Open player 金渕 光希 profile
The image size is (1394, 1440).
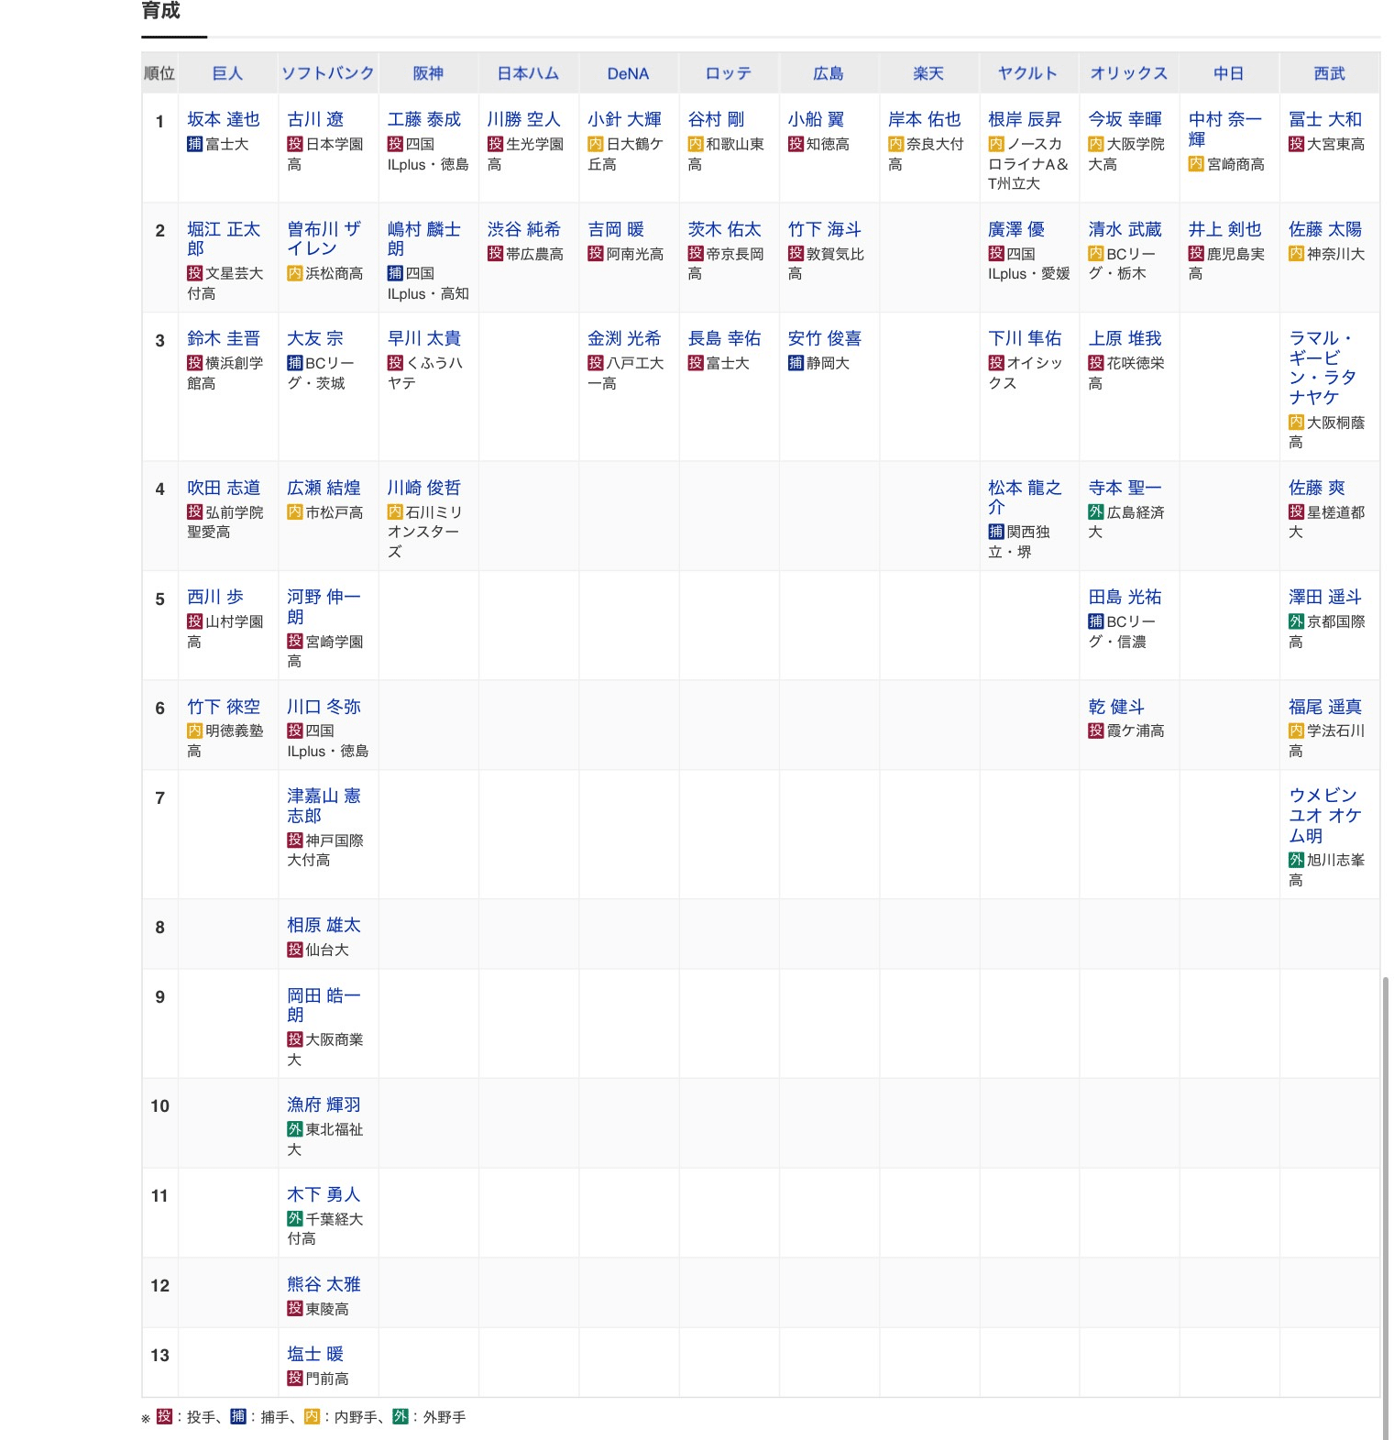624,338
